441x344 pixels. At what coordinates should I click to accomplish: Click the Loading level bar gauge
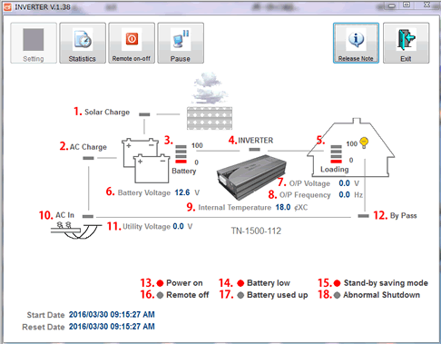click(336, 154)
